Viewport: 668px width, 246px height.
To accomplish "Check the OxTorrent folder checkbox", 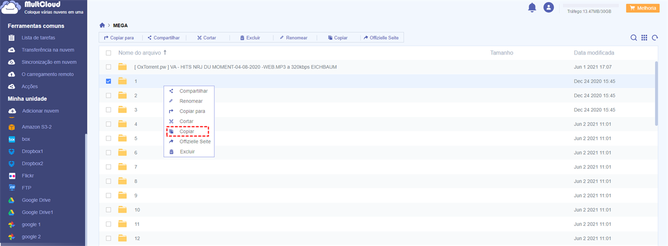I will 109,67.
